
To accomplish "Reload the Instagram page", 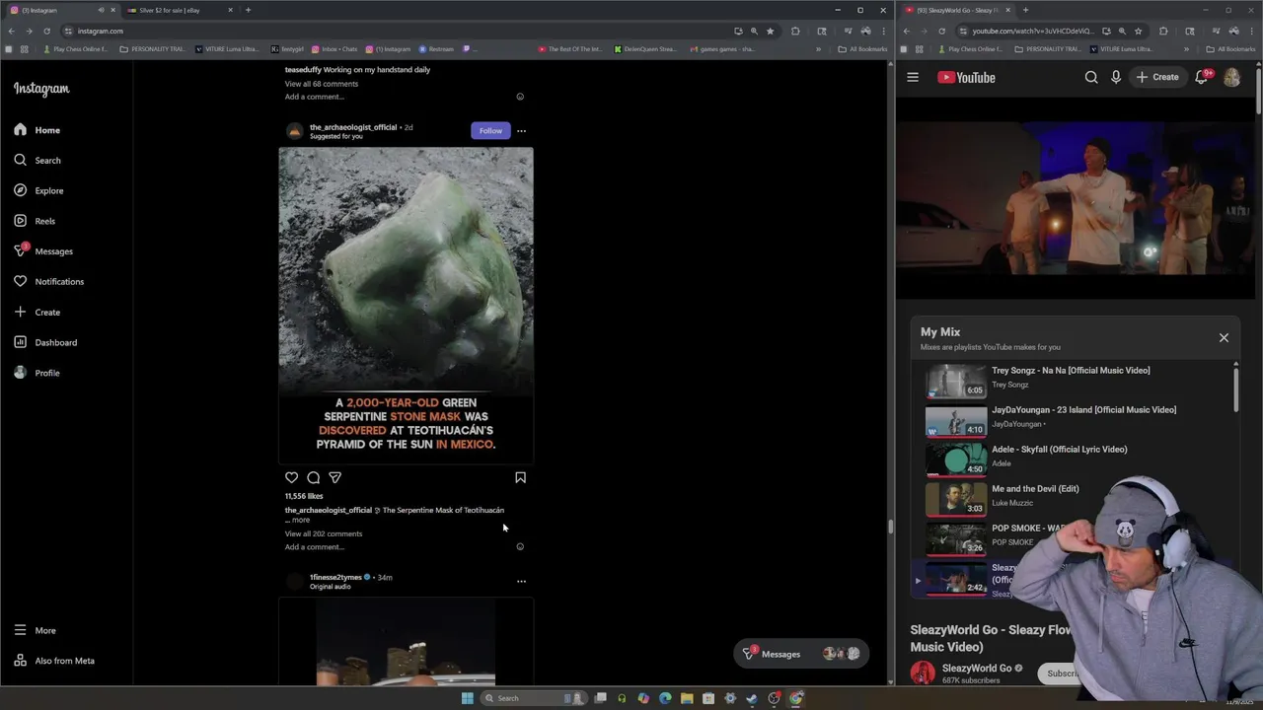I will [x=46, y=31].
